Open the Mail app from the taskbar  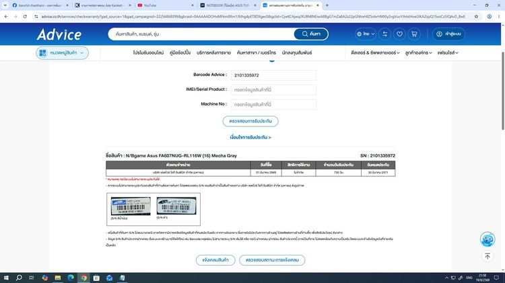[109, 278]
